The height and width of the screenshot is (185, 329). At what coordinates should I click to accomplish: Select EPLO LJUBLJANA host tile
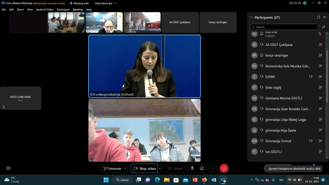coord(20,98)
